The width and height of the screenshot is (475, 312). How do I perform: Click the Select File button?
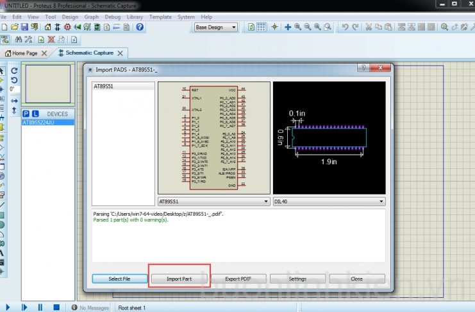coord(119,279)
